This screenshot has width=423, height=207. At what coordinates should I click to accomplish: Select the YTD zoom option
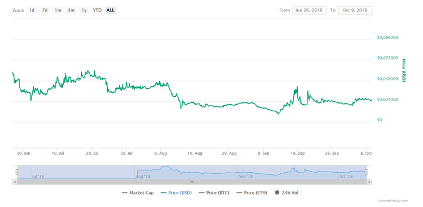coord(97,11)
